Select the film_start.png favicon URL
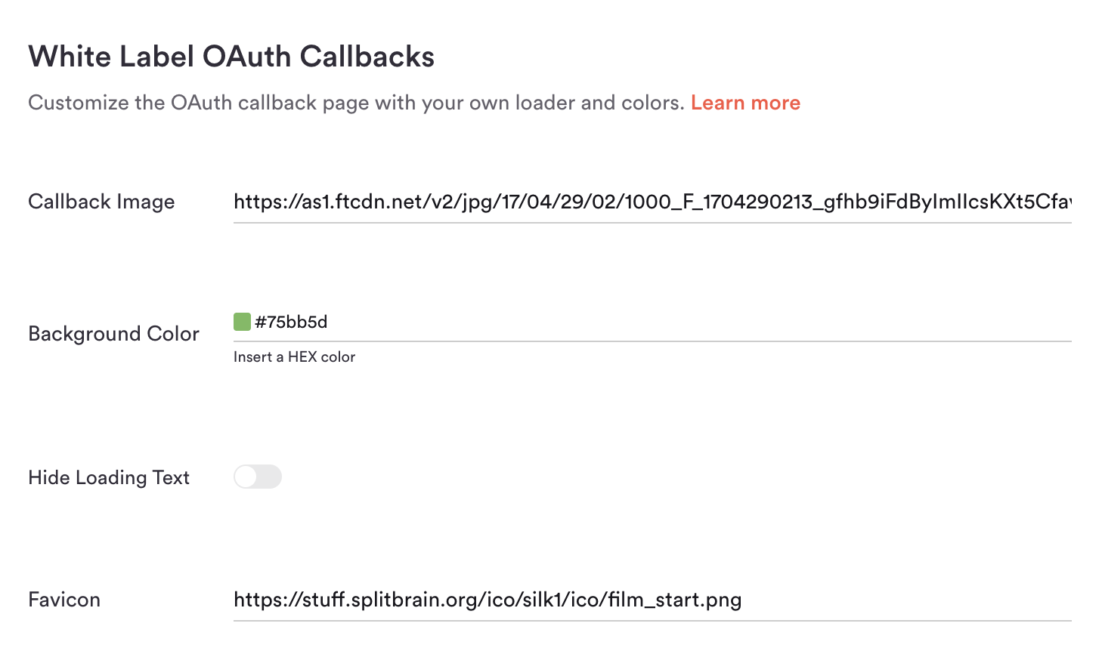1102x645 pixels. [488, 599]
